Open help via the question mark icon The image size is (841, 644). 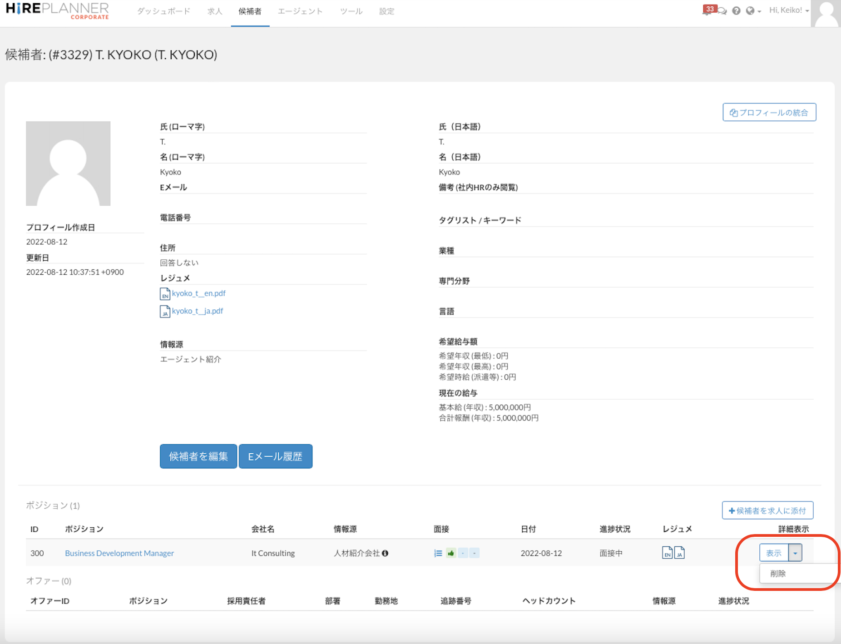tap(736, 11)
